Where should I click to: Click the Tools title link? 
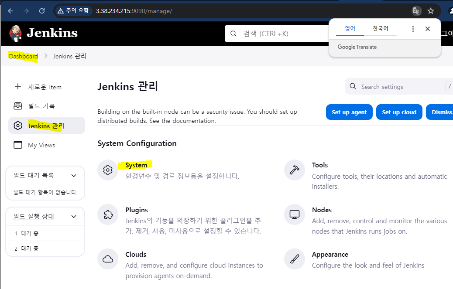[x=320, y=165]
